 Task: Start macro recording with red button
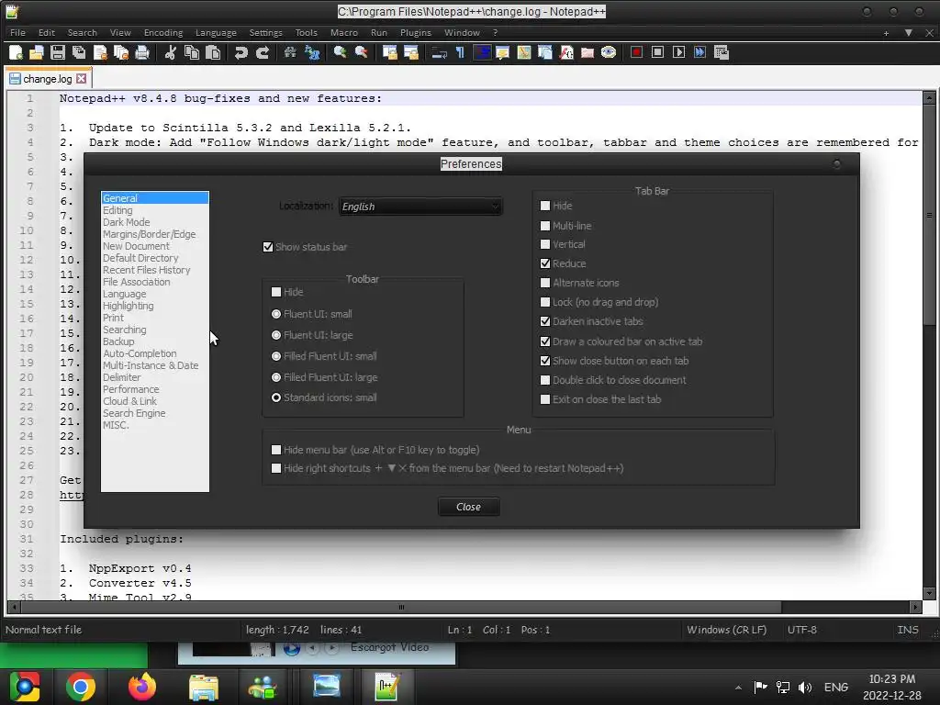click(637, 52)
